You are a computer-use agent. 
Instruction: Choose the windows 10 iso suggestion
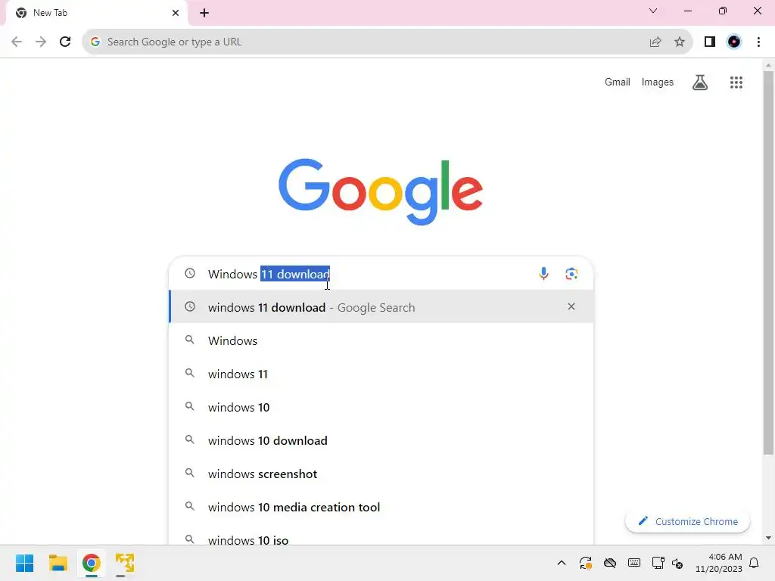tap(381, 538)
